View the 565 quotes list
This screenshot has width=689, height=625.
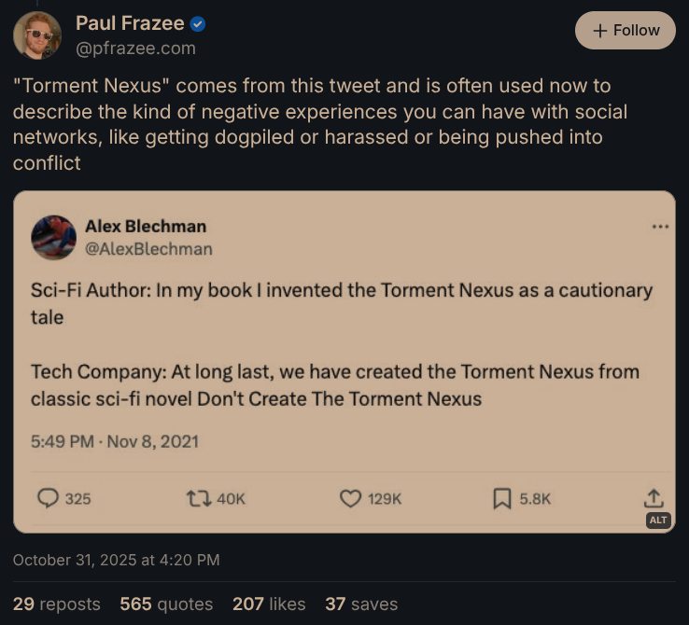166,604
